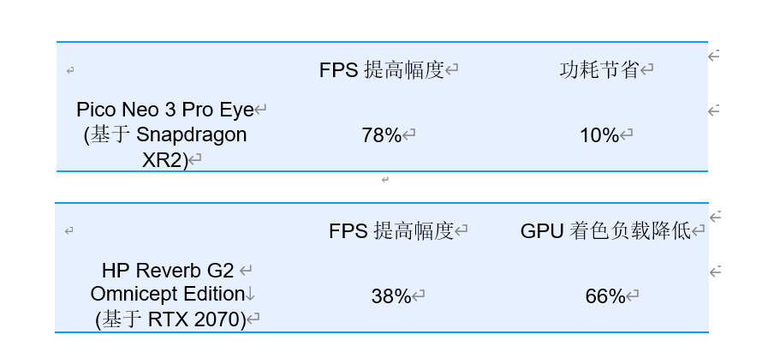Image resolution: width=768 pixels, height=352 pixels.
Task: Click the empty paragraph mark between the tables
Action: (385, 180)
